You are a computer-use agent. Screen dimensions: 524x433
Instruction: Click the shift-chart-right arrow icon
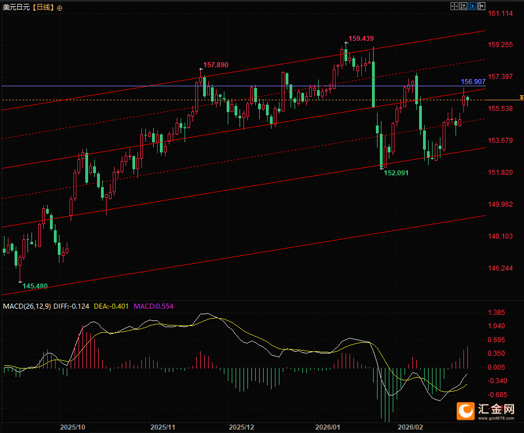pyautogui.click(x=481, y=6)
